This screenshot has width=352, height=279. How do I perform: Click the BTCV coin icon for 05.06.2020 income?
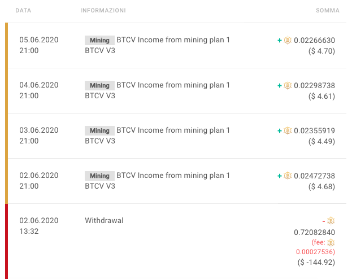coord(288,41)
